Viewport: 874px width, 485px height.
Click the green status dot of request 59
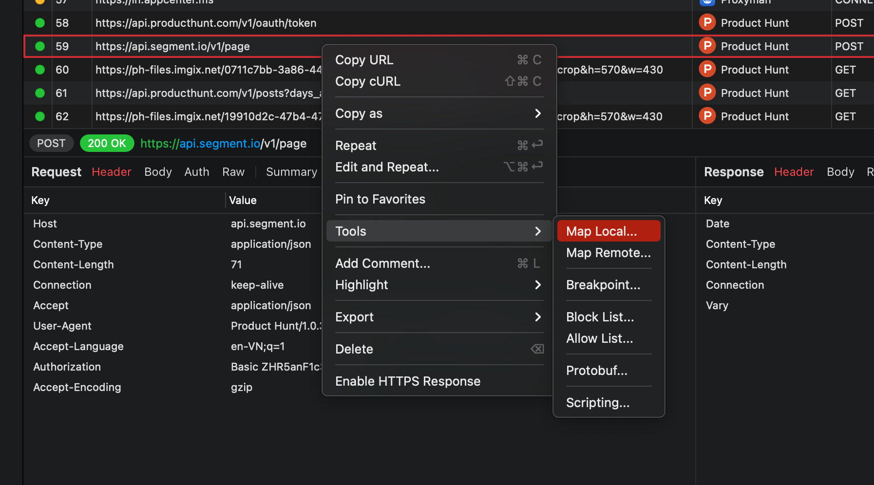[x=40, y=46]
